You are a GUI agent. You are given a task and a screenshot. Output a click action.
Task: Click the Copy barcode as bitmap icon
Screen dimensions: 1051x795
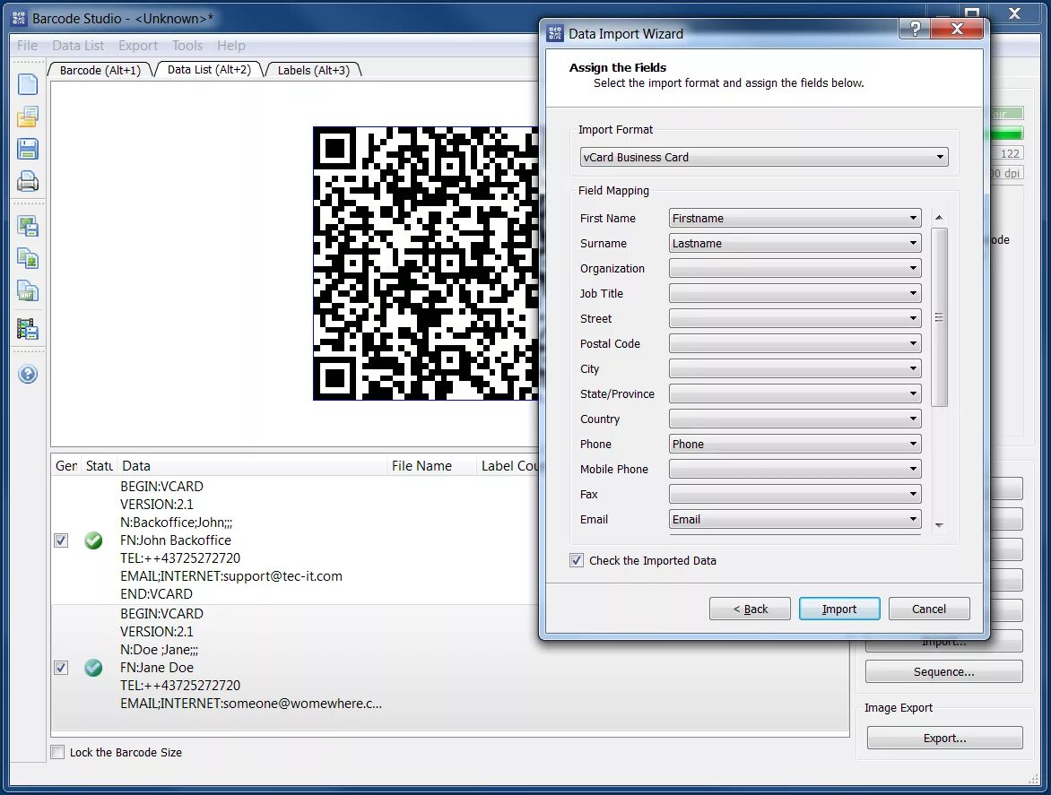pos(28,258)
